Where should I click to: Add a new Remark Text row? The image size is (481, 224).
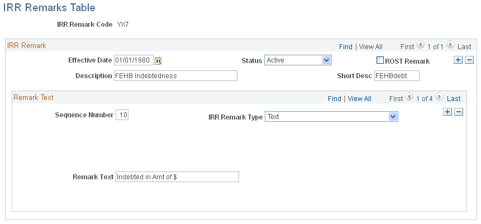(447, 112)
